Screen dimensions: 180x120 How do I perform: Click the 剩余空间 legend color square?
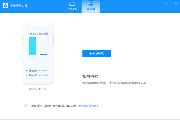click(x=27, y=75)
